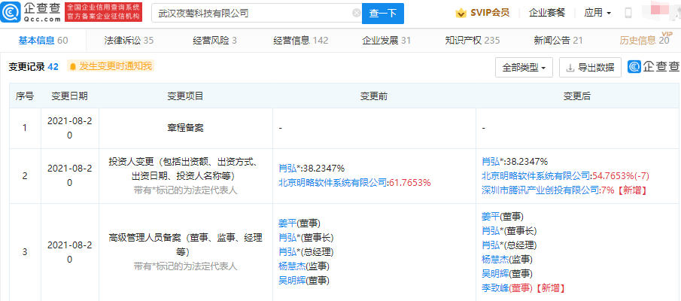Click the 章程备案 cell

coord(185,128)
